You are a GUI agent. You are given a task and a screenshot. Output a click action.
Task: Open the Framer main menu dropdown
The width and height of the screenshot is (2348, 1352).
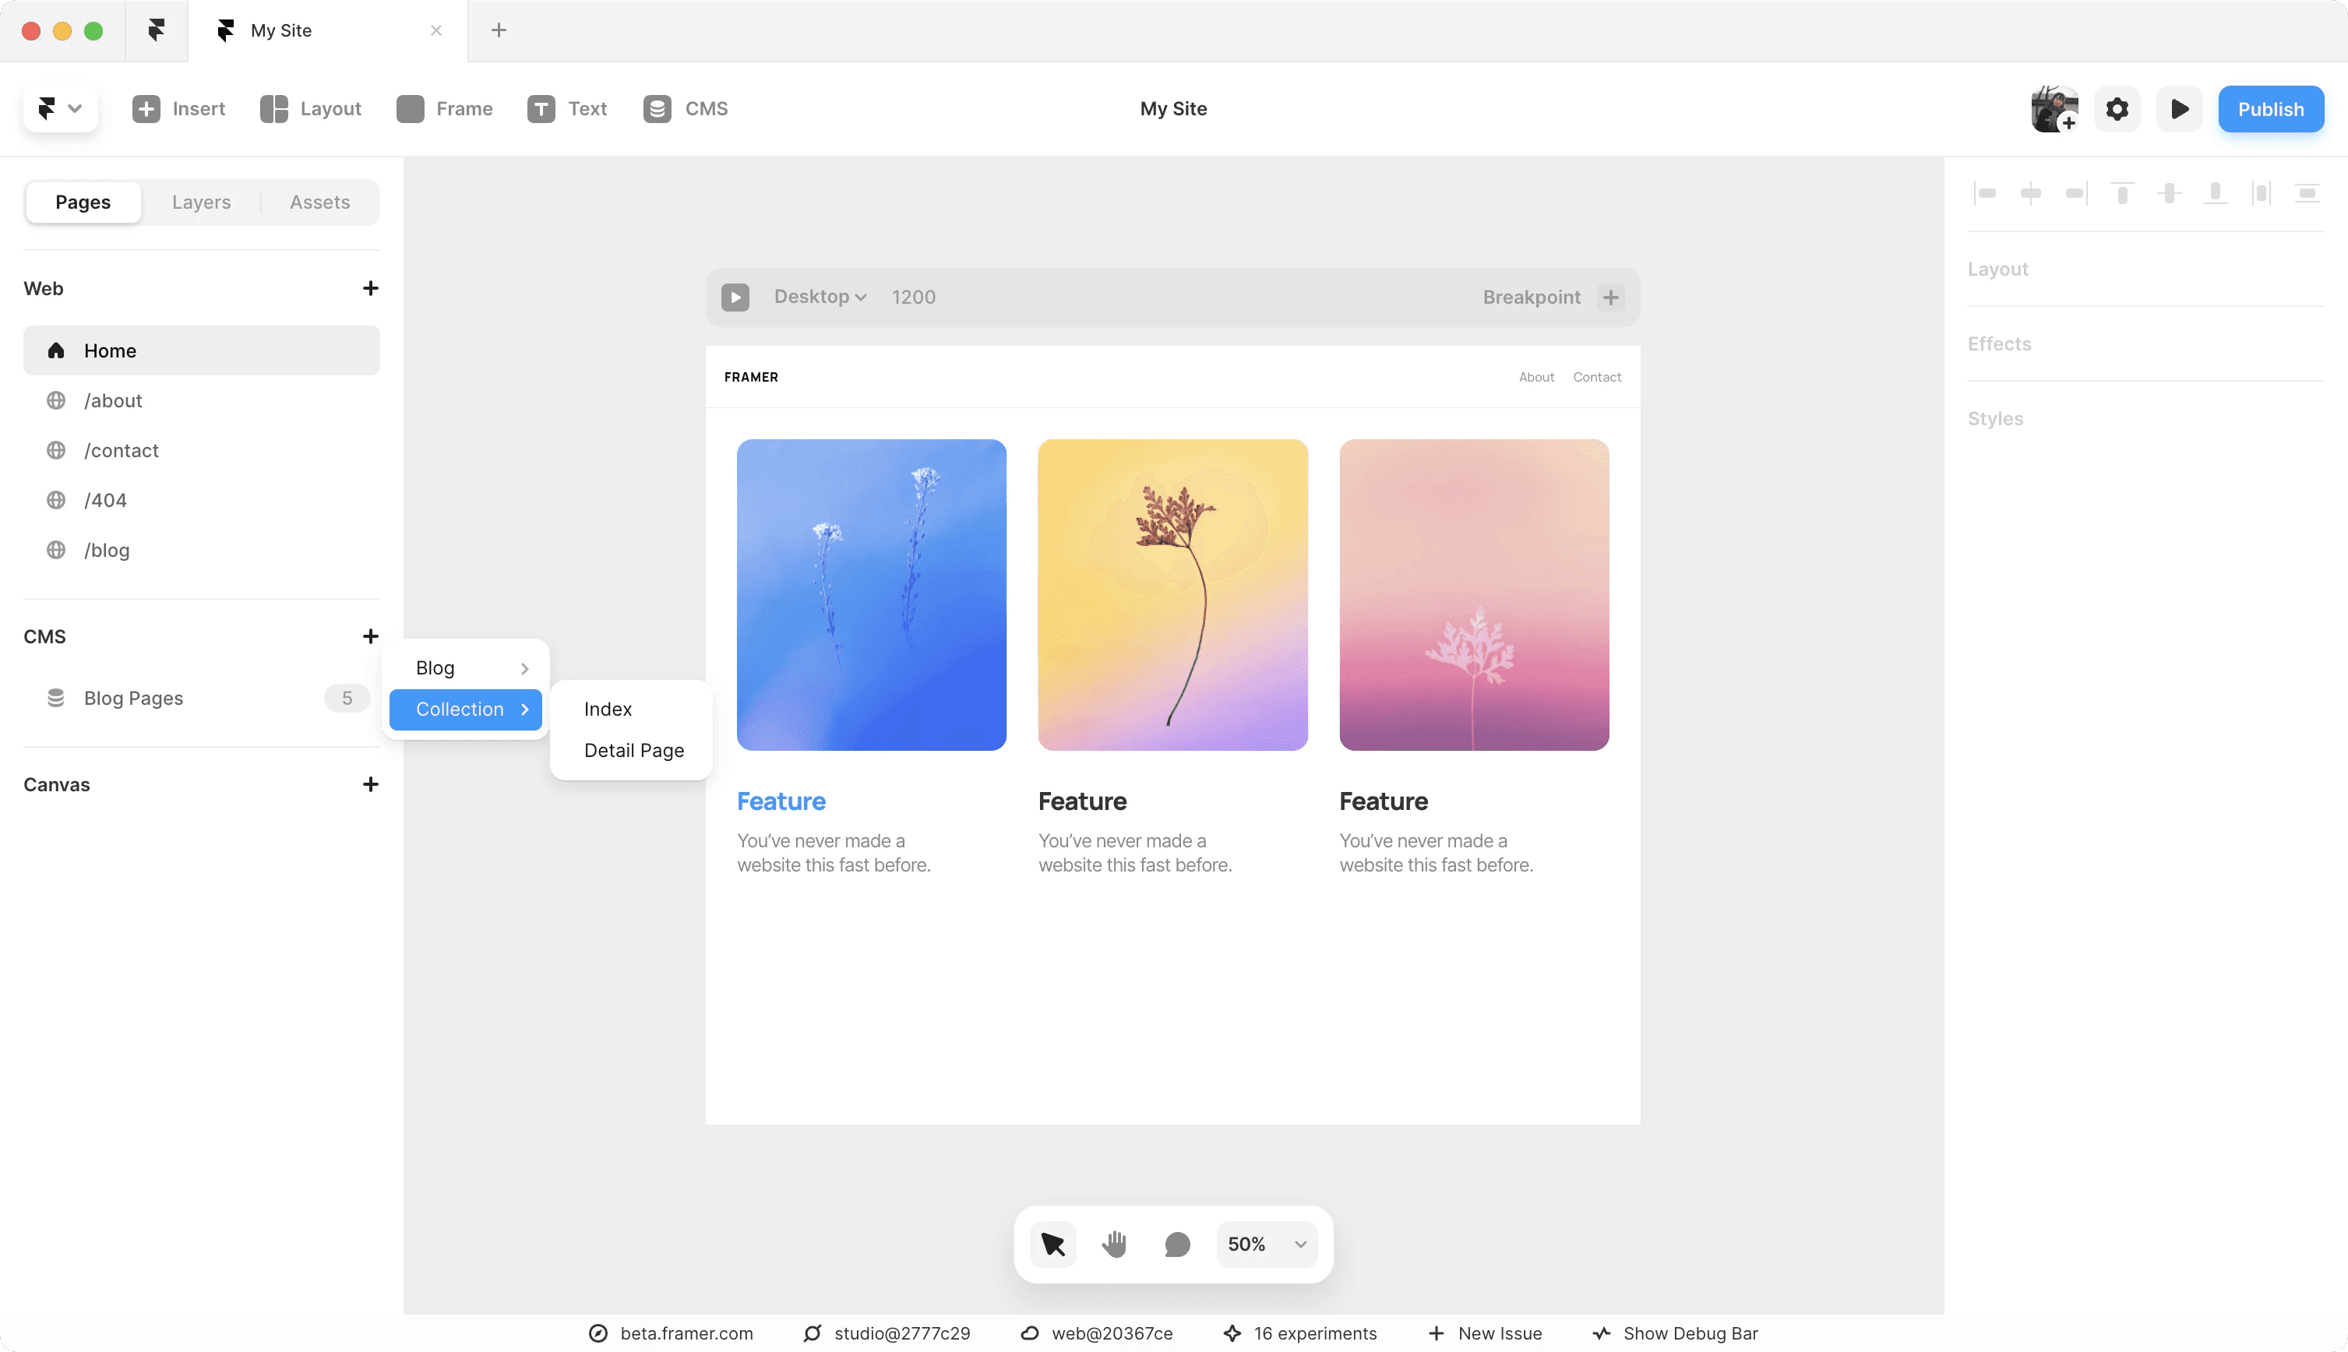[x=60, y=109]
